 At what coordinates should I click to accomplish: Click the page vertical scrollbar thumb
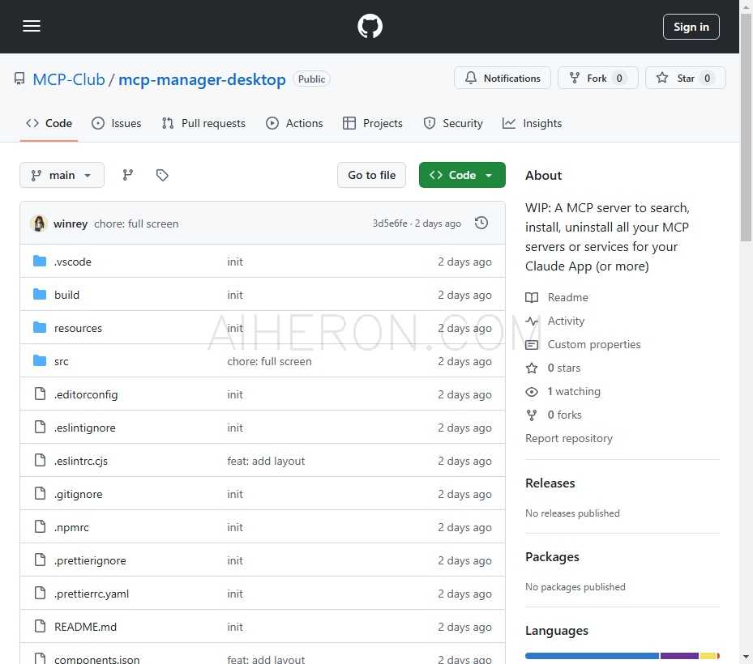pos(746,128)
